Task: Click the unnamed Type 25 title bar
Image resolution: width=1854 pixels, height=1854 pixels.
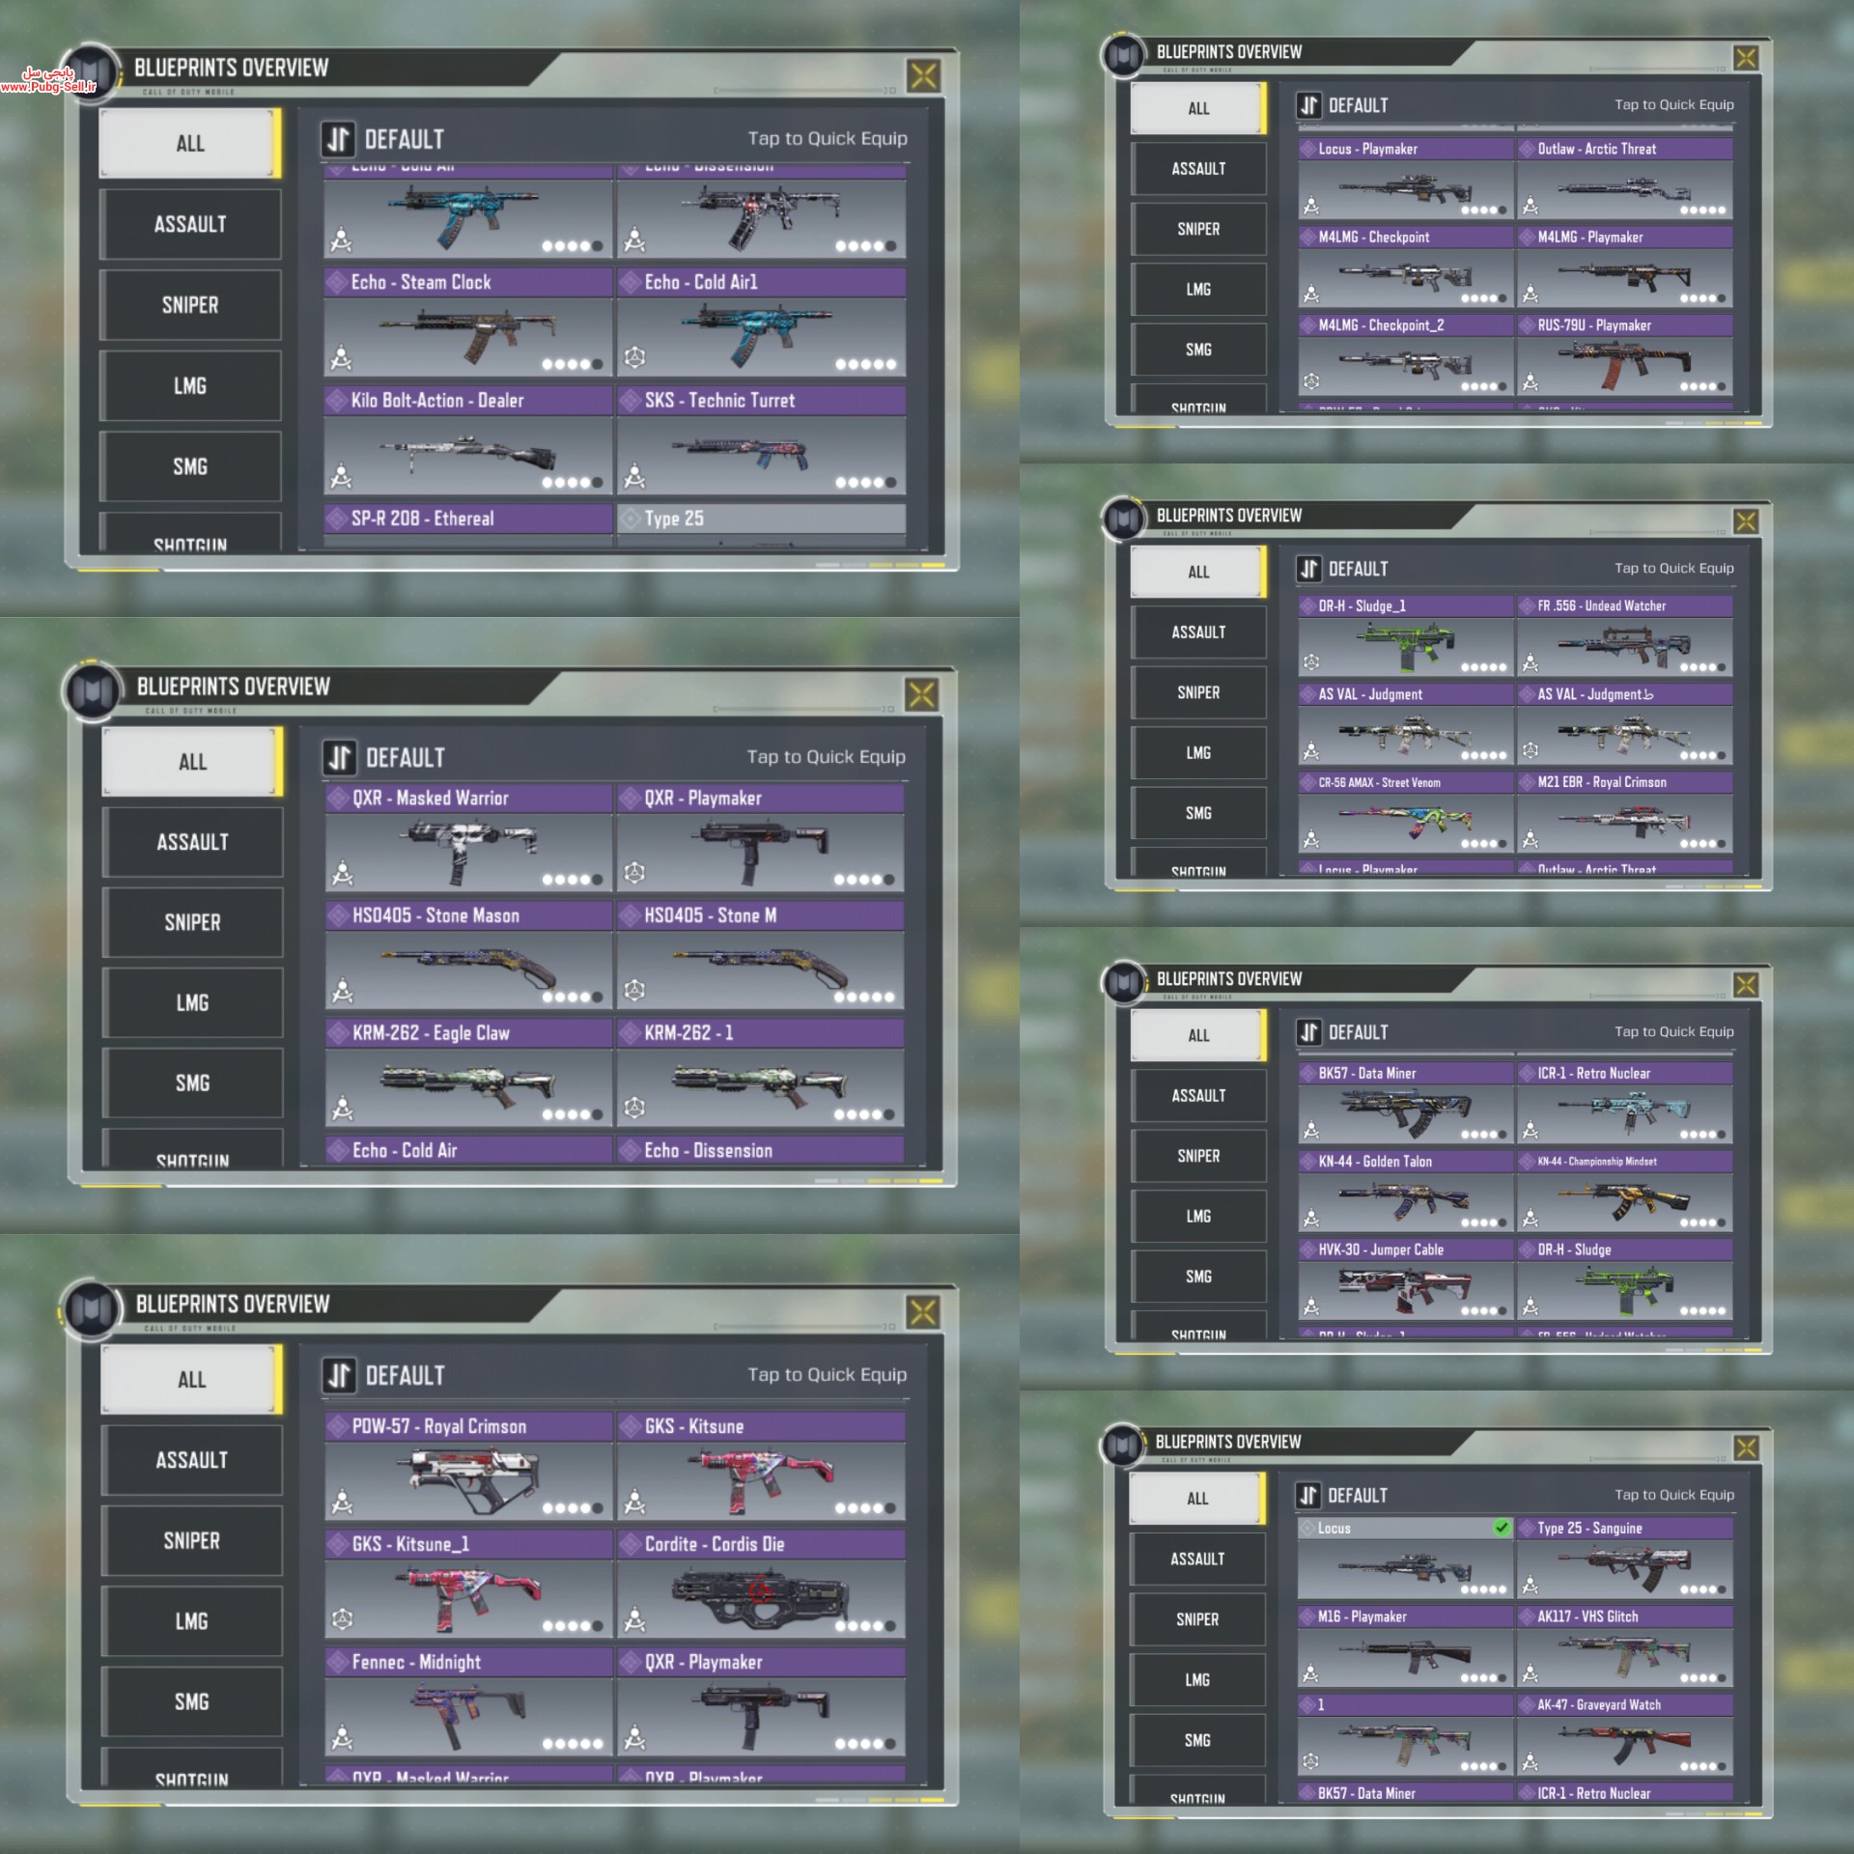Action: click(761, 519)
